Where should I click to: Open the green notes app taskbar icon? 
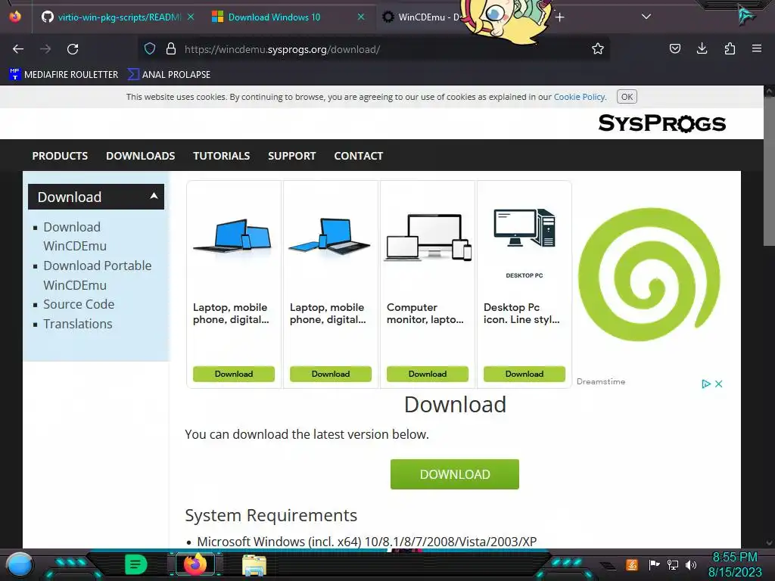click(x=135, y=564)
